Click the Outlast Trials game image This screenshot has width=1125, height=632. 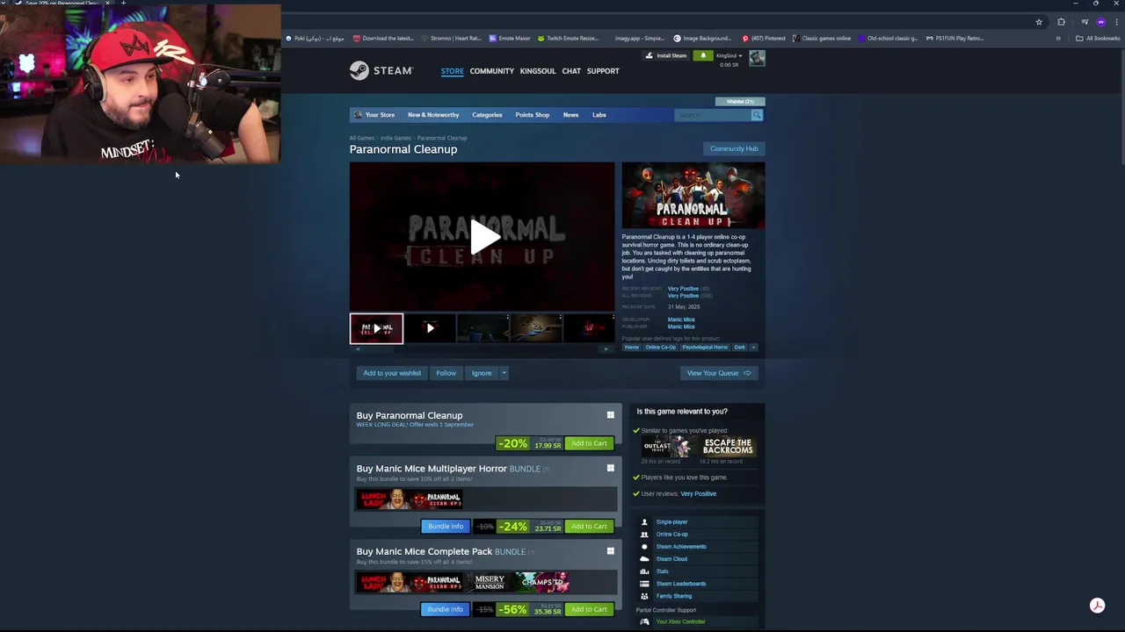click(668, 447)
